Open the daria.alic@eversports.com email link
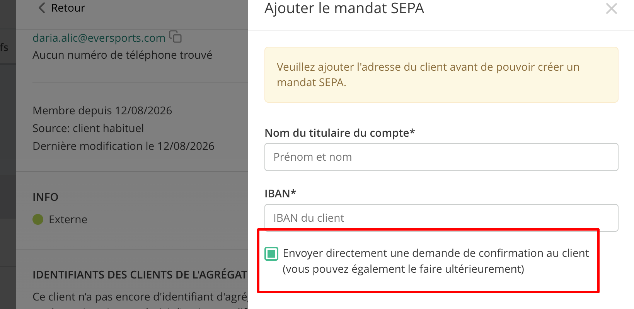This screenshot has height=309, width=634. [99, 38]
